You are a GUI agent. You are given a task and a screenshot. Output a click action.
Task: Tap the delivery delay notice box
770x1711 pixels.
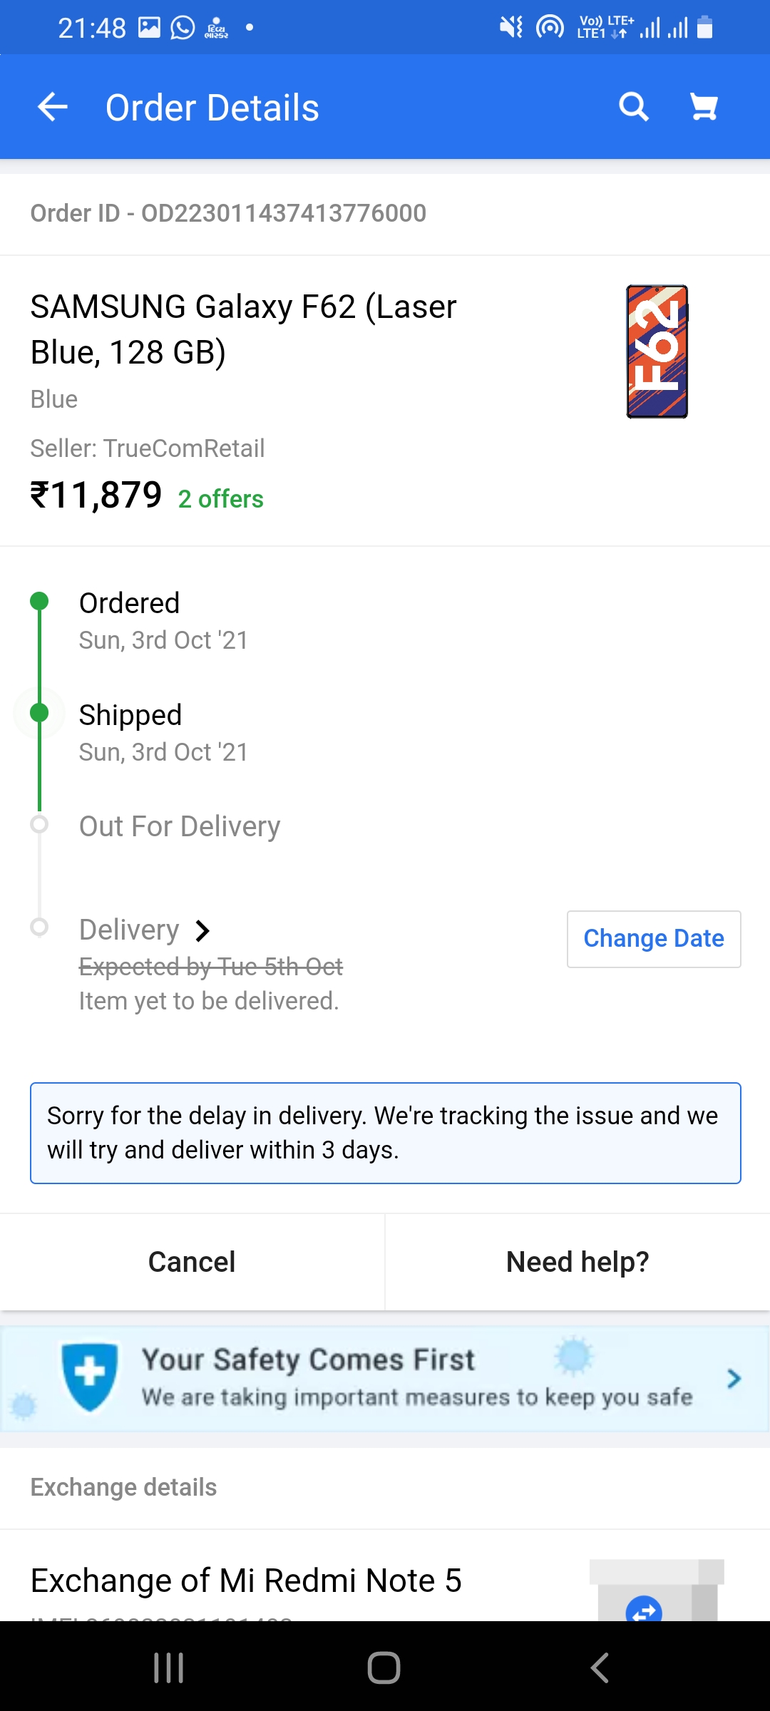coord(385,1133)
